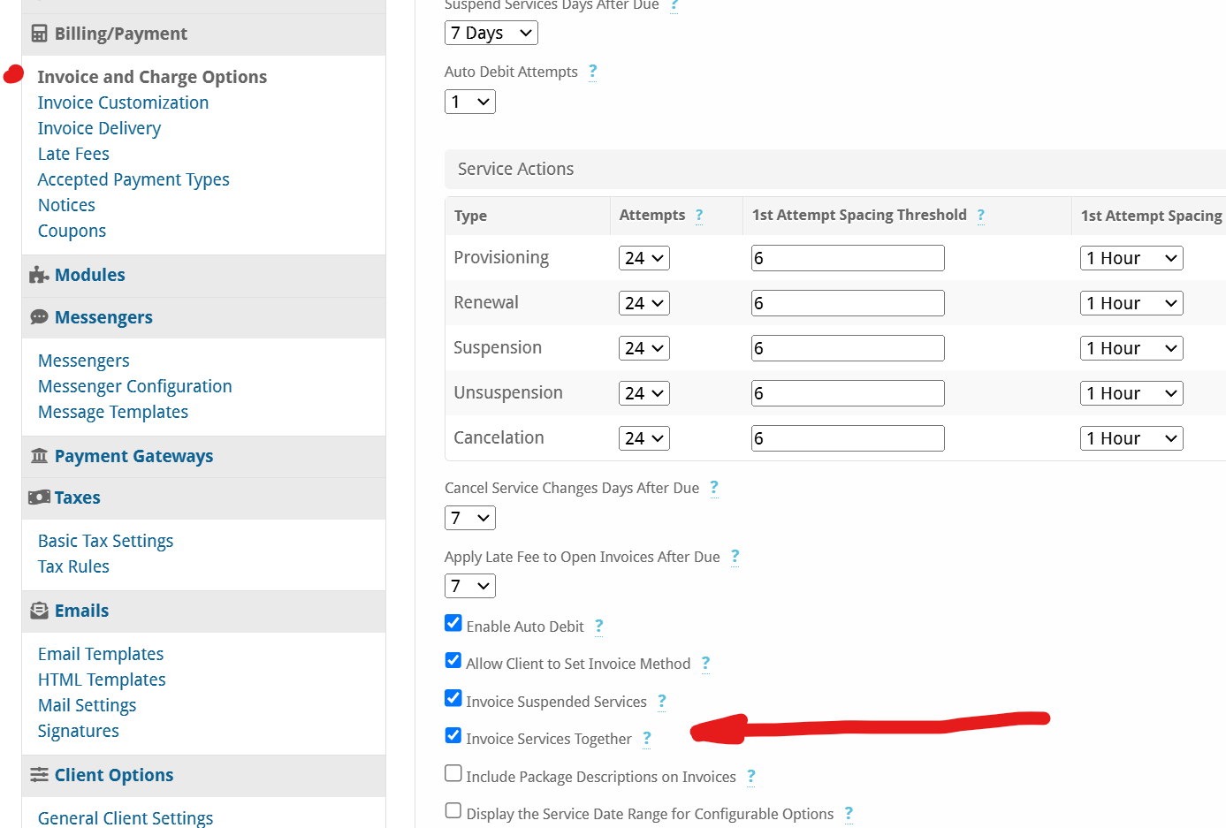Click help icon next to Invoice Services Together

click(x=647, y=739)
